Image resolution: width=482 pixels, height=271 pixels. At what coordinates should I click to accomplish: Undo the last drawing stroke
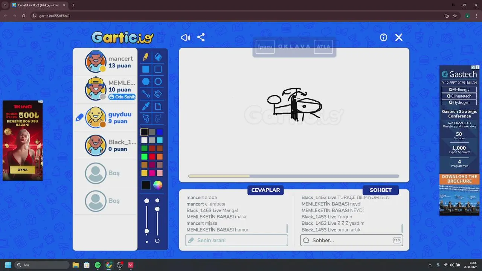point(146,119)
